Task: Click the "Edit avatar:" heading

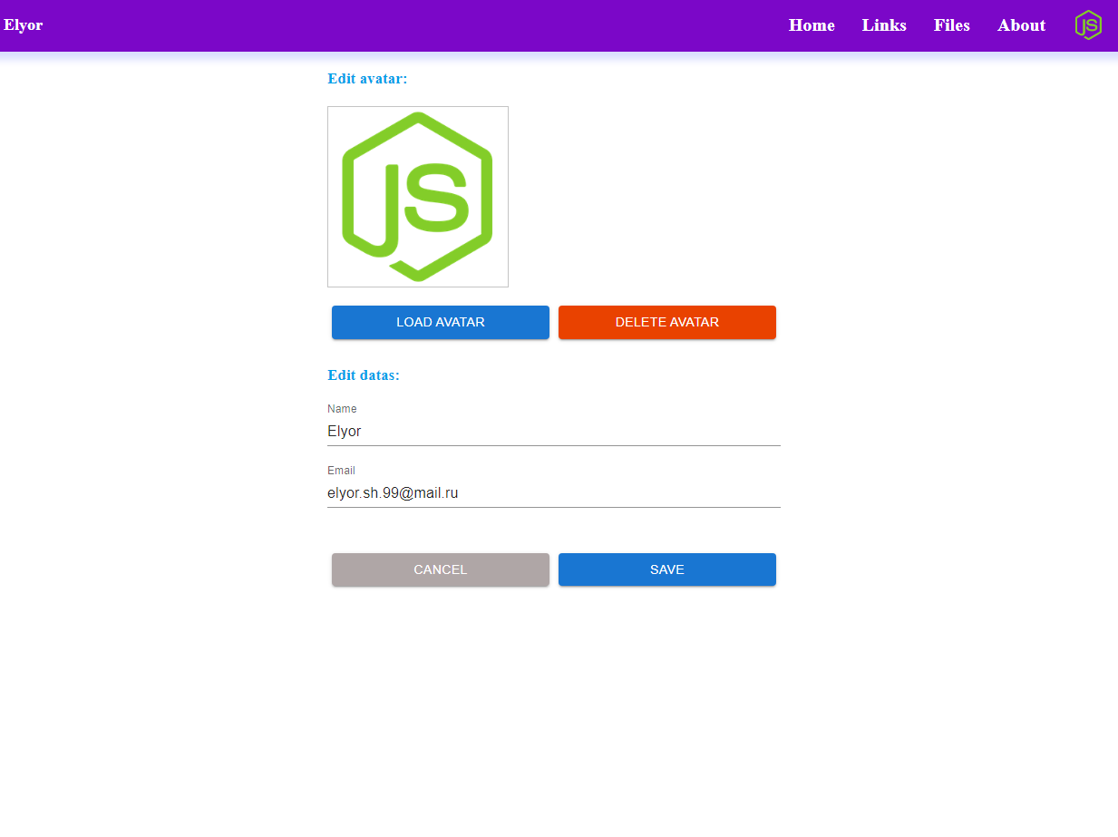Action: point(367,79)
